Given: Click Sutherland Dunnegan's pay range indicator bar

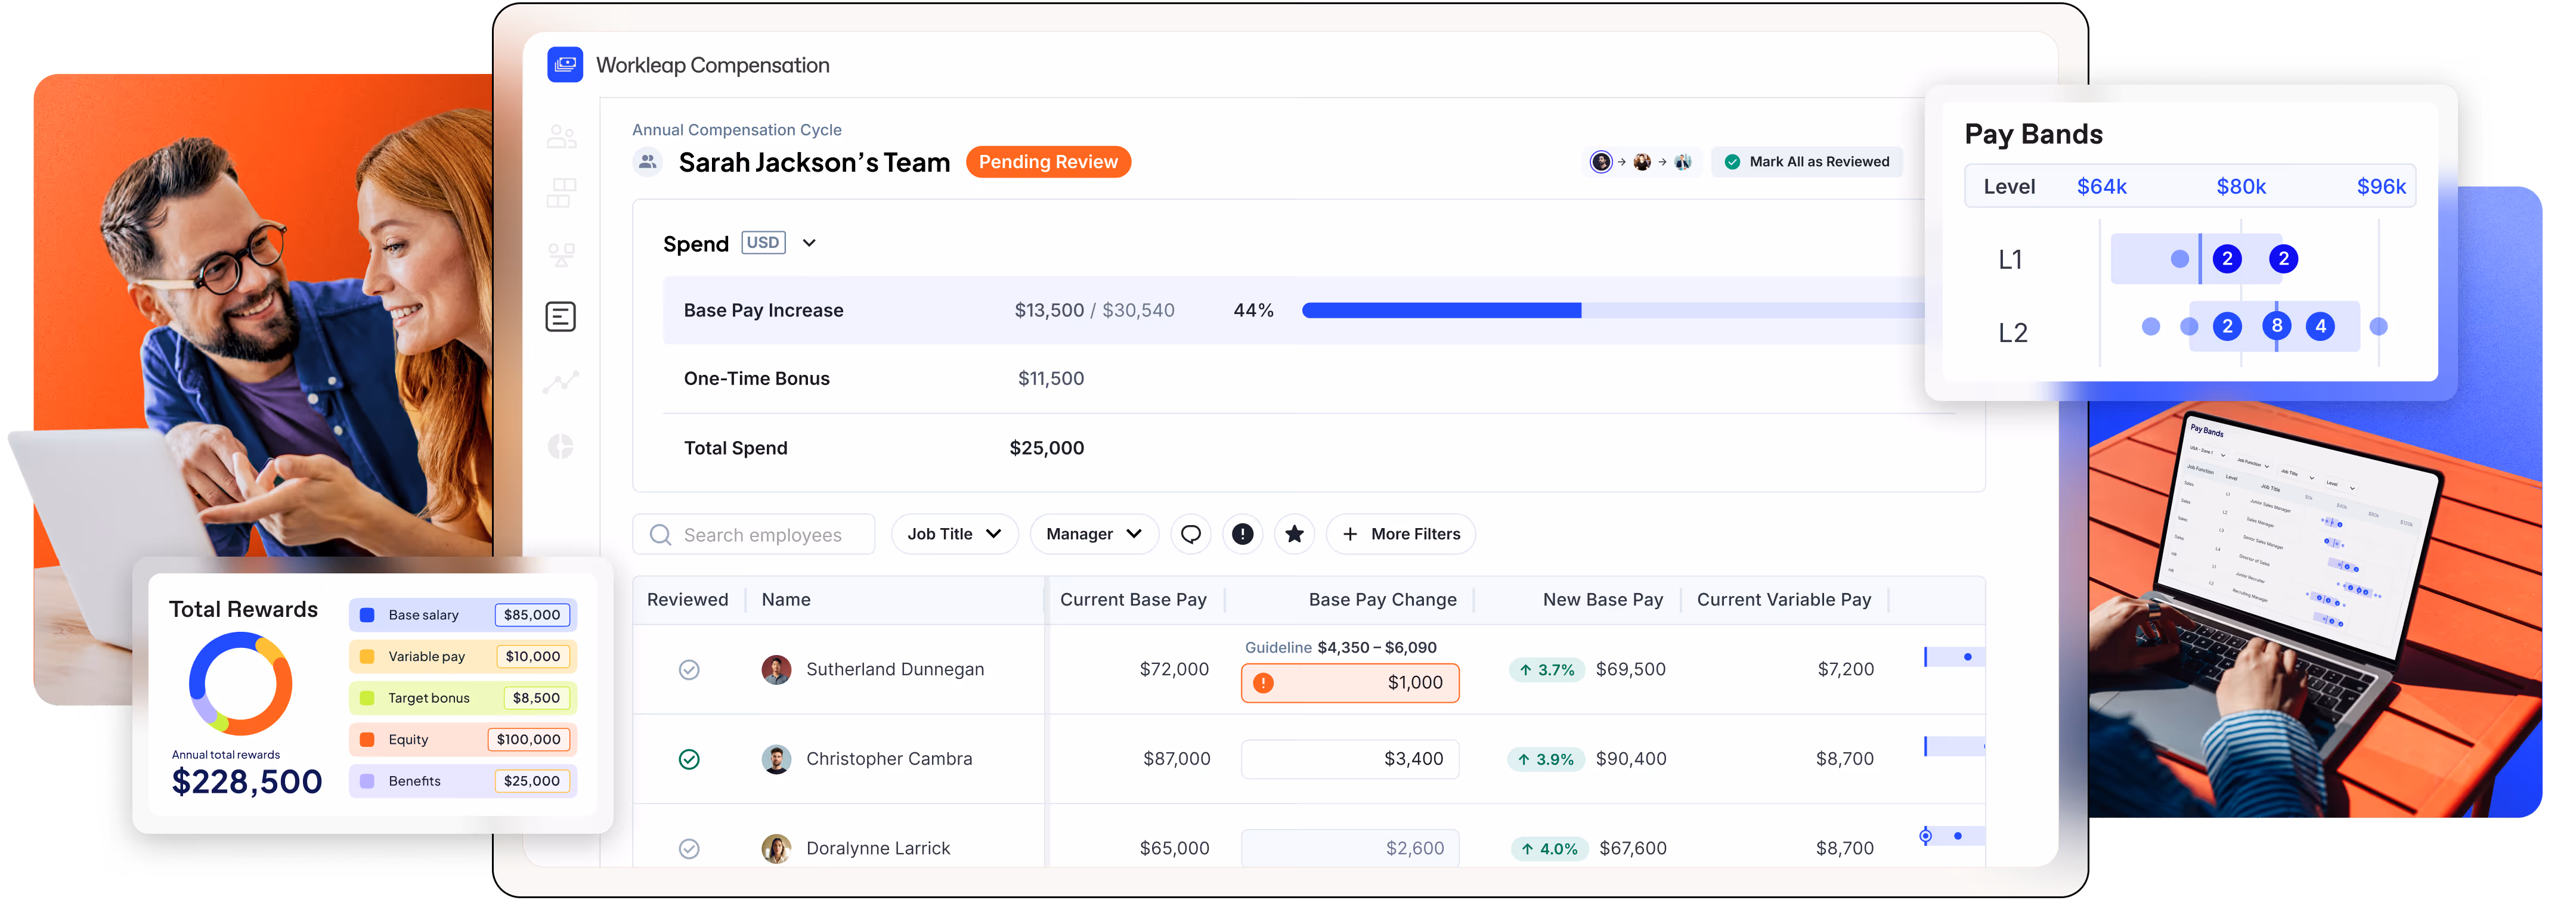Looking at the screenshot, I should [1954, 657].
